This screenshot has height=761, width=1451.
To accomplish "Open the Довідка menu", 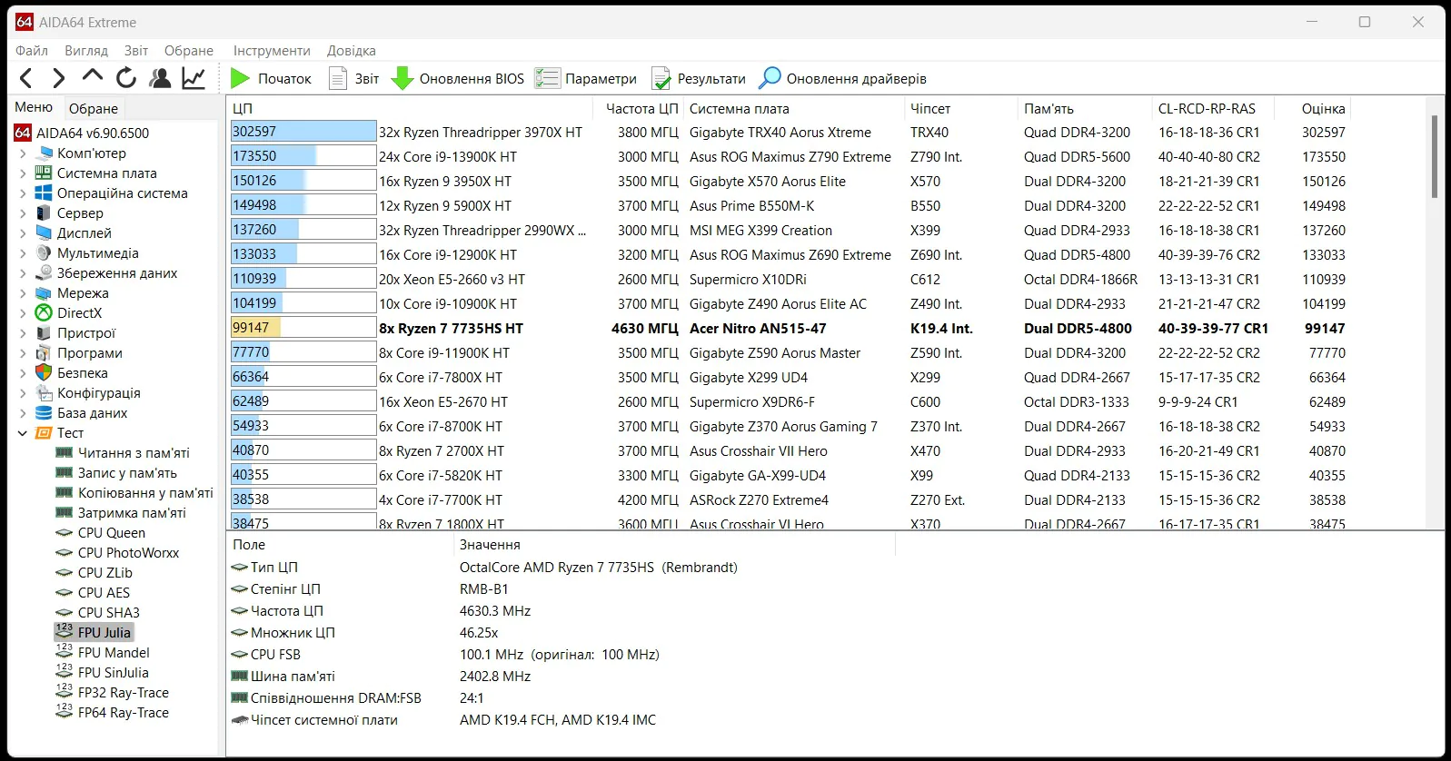I will pos(352,51).
